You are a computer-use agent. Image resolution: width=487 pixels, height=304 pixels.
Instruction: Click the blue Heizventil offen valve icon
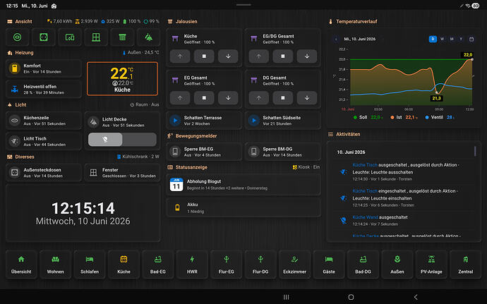pos(15,89)
